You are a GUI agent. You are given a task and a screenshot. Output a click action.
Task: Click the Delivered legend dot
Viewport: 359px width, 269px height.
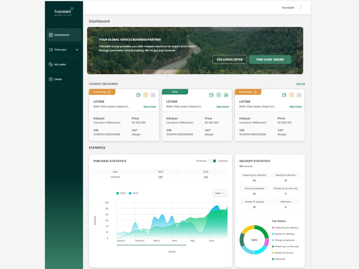point(273,259)
